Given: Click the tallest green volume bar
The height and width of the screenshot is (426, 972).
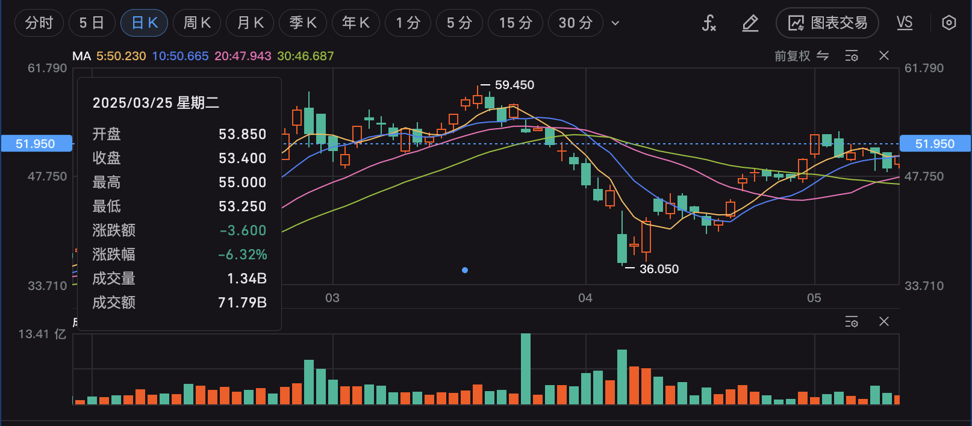Looking at the screenshot, I should 526,369.
